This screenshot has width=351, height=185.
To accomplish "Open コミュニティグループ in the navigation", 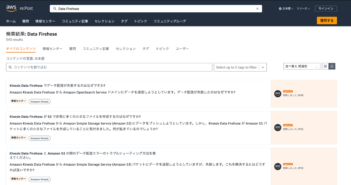I will pyautogui.click(x=170, y=21).
